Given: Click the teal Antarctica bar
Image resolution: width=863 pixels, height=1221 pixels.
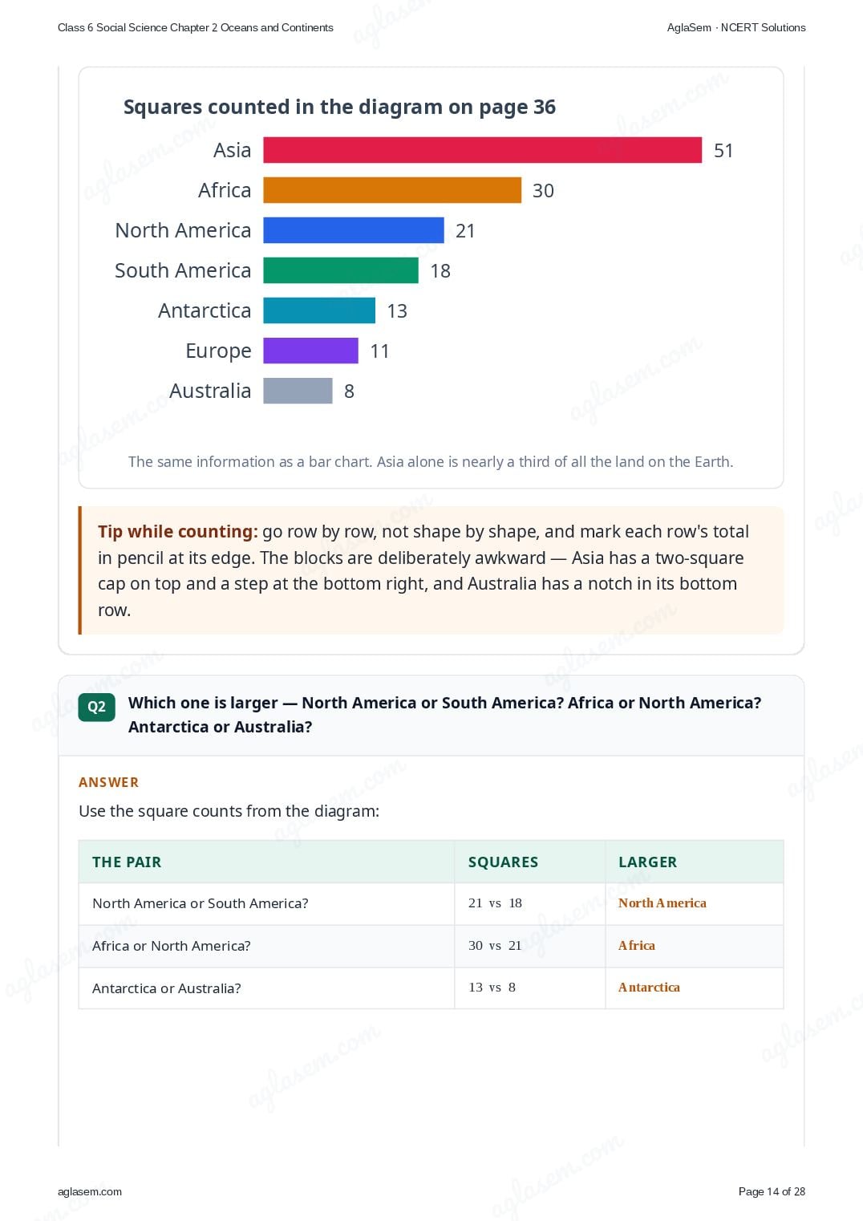Looking at the screenshot, I should pyautogui.click(x=319, y=310).
